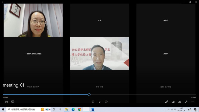The height and width of the screenshot is (112, 199).
Task: Click the video seek bar handle
Action: pos(89,95)
